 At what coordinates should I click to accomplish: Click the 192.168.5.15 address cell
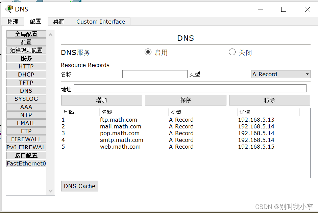[x=256, y=147]
